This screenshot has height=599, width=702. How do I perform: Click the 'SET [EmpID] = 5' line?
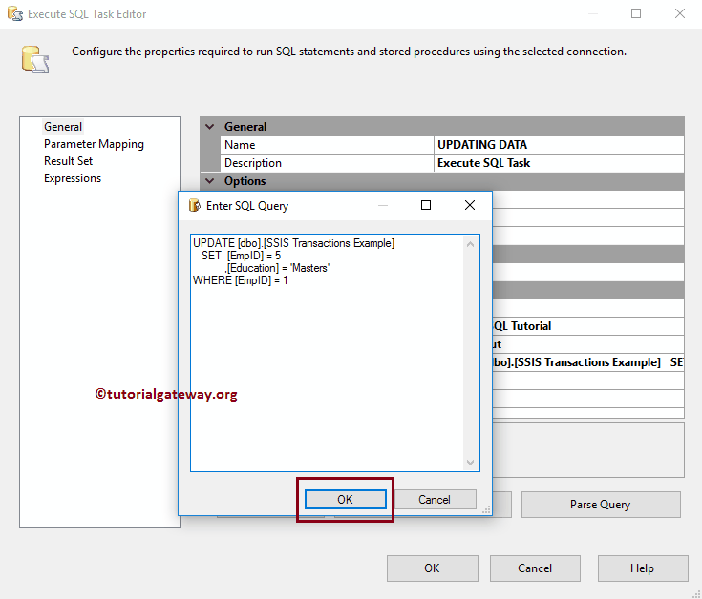(x=241, y=256)
